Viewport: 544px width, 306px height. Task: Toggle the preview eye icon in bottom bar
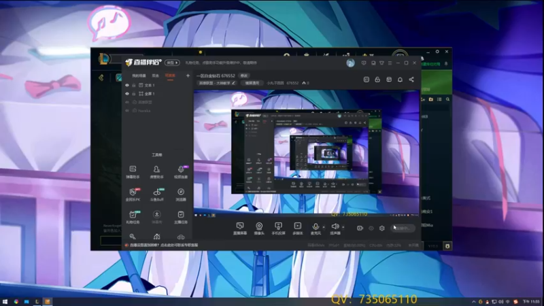(x=371, y=228)
